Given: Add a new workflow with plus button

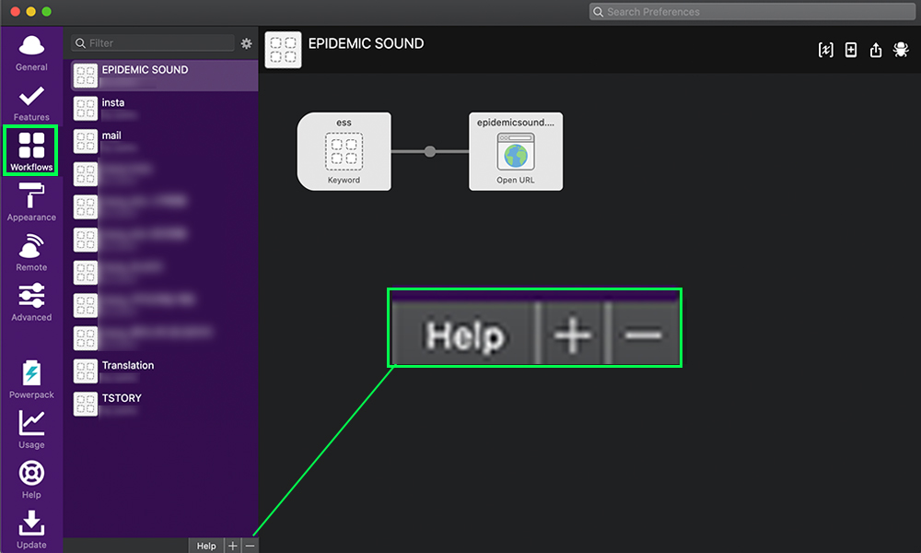Looking at the screenshot, I should click(x=233, y=546).
